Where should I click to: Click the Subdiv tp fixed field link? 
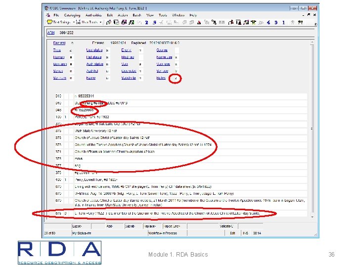(129, 78)
